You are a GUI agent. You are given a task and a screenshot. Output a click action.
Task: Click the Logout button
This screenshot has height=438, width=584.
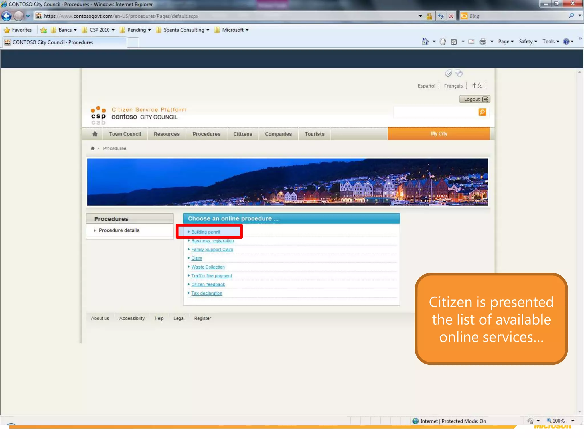click(475, 99)
